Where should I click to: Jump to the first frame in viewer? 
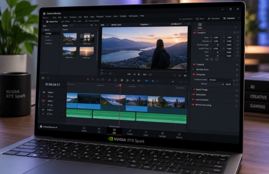click(129, 74)
